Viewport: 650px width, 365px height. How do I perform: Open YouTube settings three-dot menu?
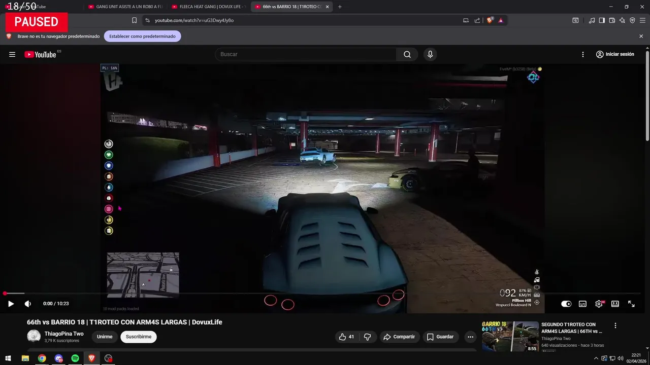[x=583, y=54]
